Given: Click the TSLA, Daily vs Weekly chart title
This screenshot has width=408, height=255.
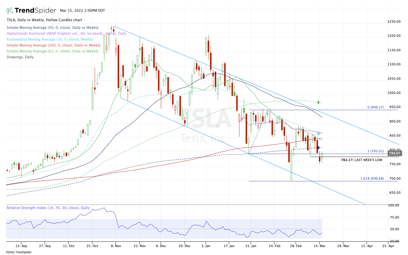Looking at the screenshot, I should coord(44,20).
